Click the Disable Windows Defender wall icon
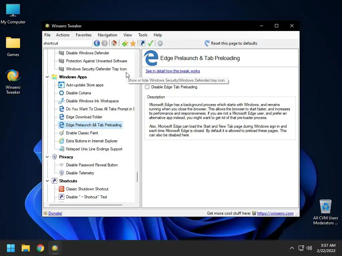342x256 pixels. point(61,53)
